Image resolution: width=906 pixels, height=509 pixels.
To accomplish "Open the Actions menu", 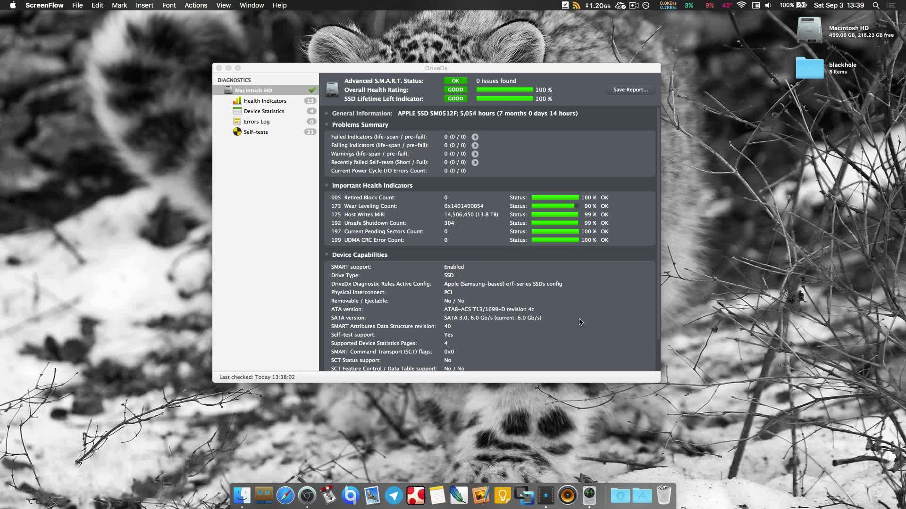I will (196, 5).
